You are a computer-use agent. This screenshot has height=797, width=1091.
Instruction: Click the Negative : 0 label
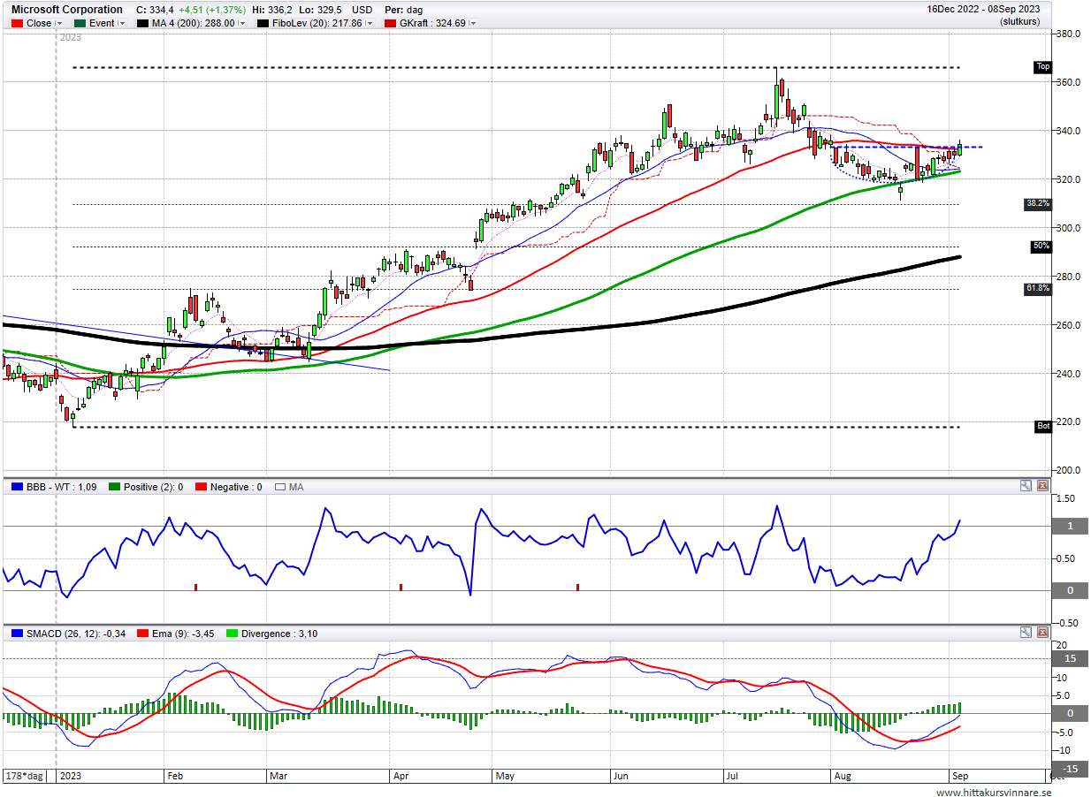[x=236, y=487]
